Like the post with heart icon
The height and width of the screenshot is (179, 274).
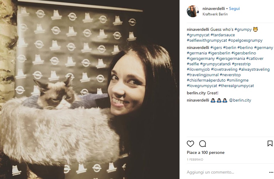pyautogui.click(x=190, y=144)
